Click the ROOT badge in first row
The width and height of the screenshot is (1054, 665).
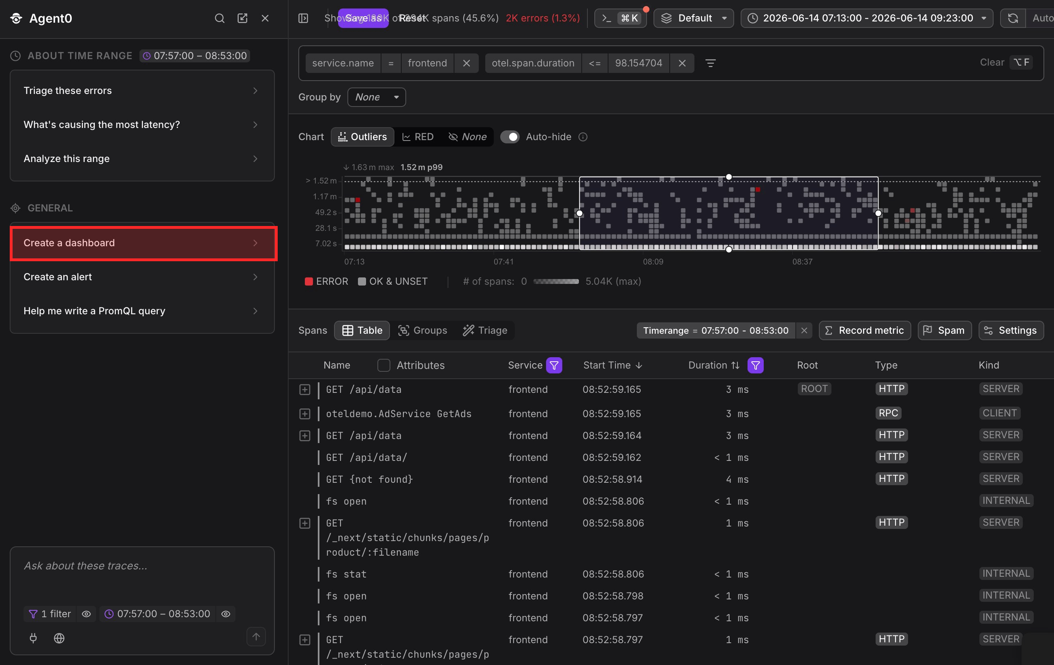(814, 389)
